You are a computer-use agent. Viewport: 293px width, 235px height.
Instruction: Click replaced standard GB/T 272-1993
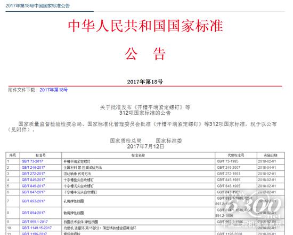(x=229, y=174)
